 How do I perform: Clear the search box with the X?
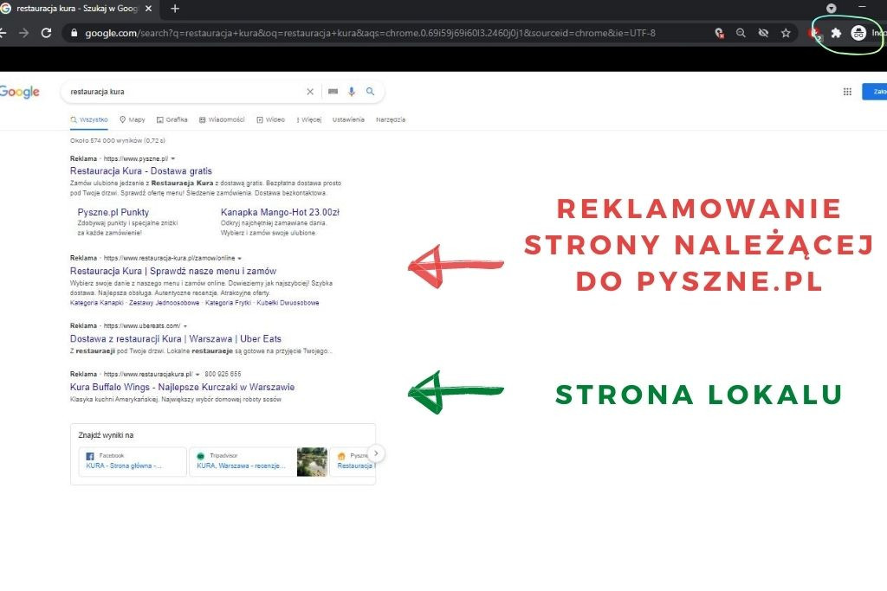pyautogui.click(x=310, y=92)
